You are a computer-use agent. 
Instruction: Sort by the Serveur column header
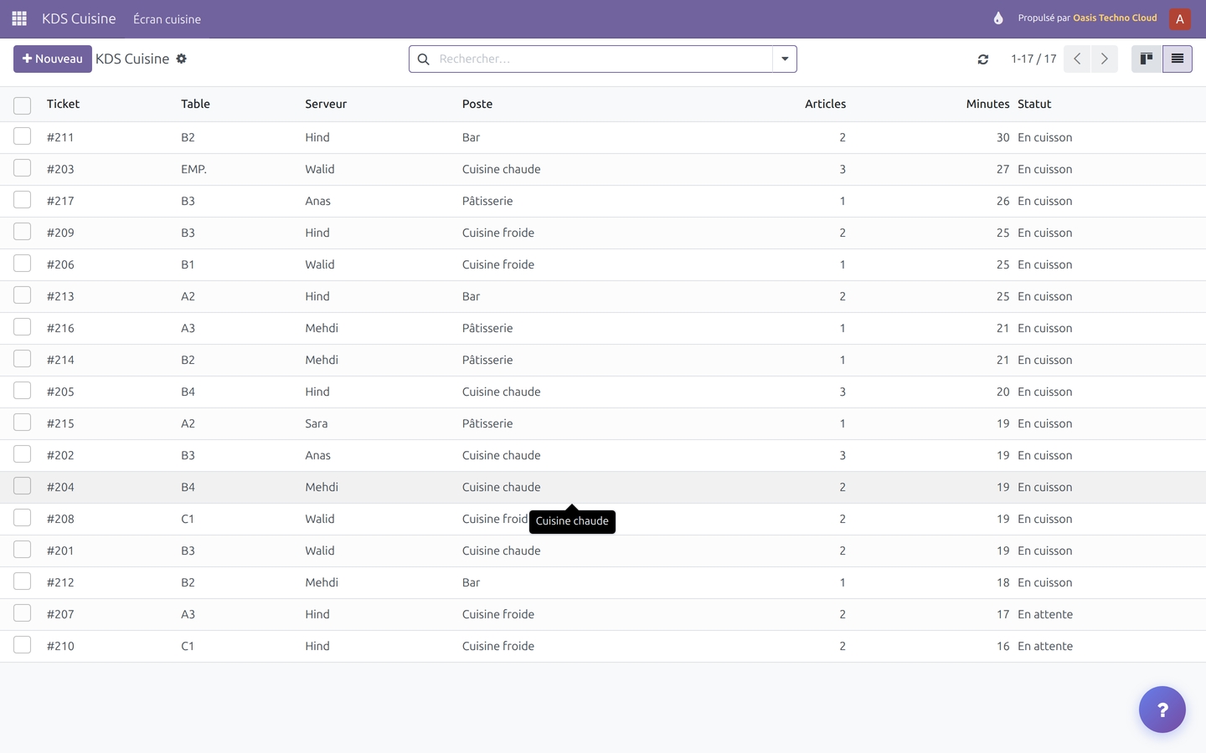326,104
